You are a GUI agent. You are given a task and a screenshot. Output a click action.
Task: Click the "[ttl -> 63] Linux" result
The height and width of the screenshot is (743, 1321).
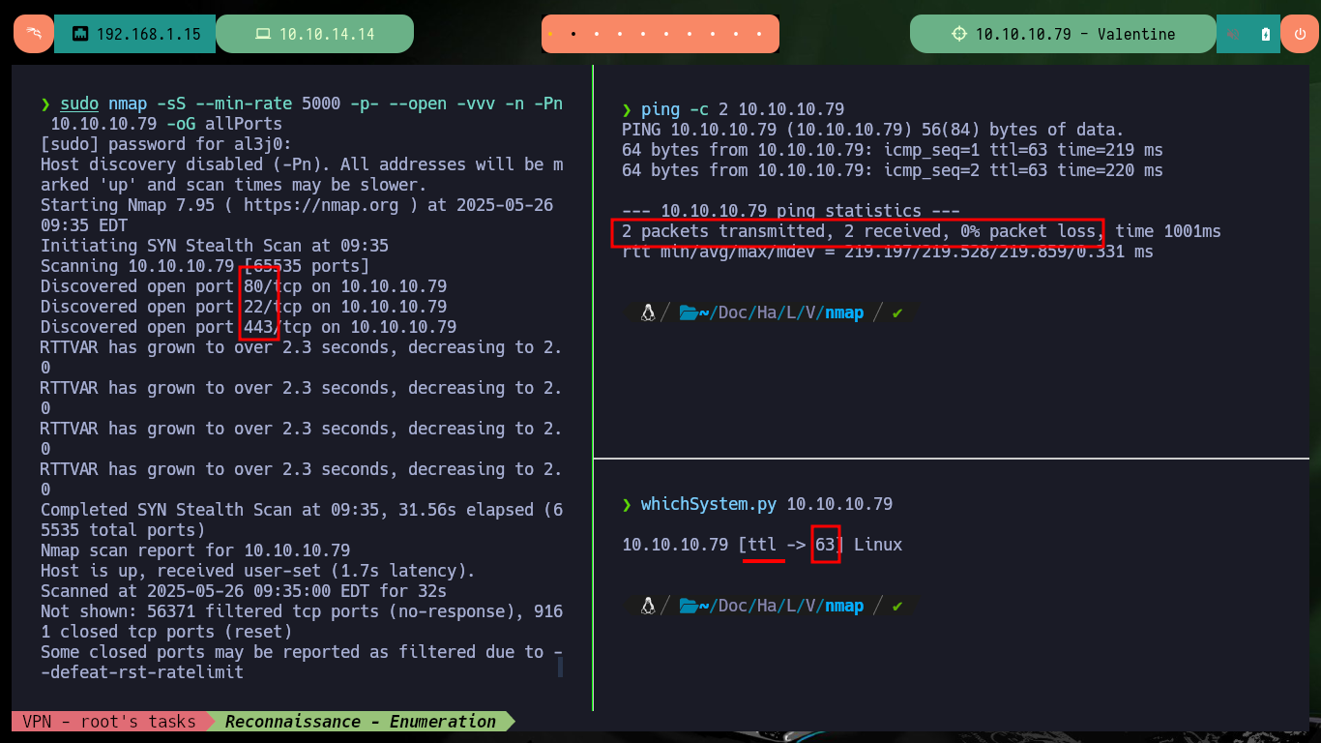click(820, 545)
